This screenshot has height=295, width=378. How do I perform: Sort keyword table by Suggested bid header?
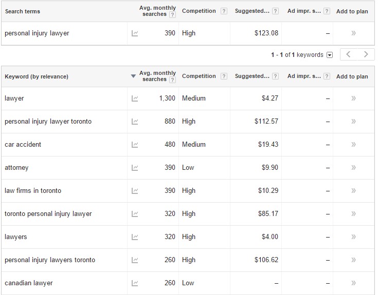click(x=252, y=76)
